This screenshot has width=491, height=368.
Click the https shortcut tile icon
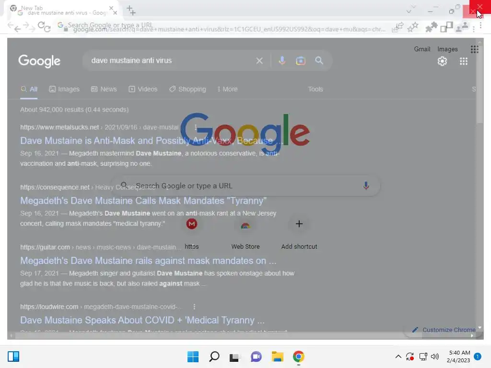(192, 224)
